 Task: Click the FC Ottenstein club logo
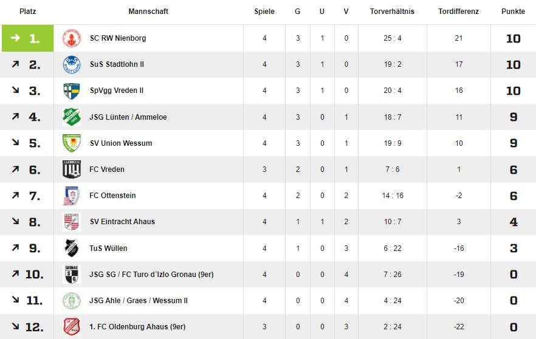click(x=72, y=196)
